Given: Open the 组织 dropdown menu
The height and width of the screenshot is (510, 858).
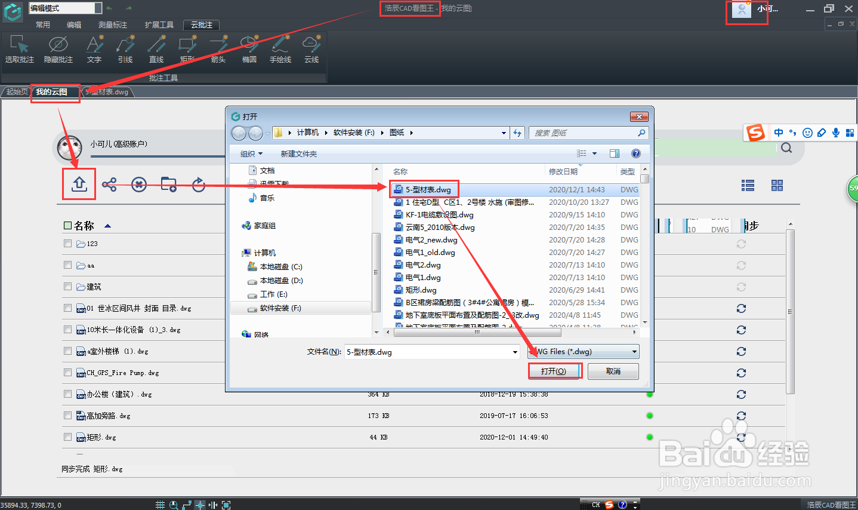Looking at the screenshot, I should pyautogui.click(x=251, y=153).
